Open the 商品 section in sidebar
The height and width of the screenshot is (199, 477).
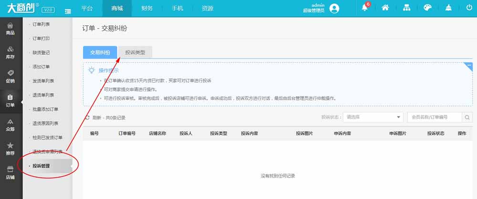click(10, 29)
